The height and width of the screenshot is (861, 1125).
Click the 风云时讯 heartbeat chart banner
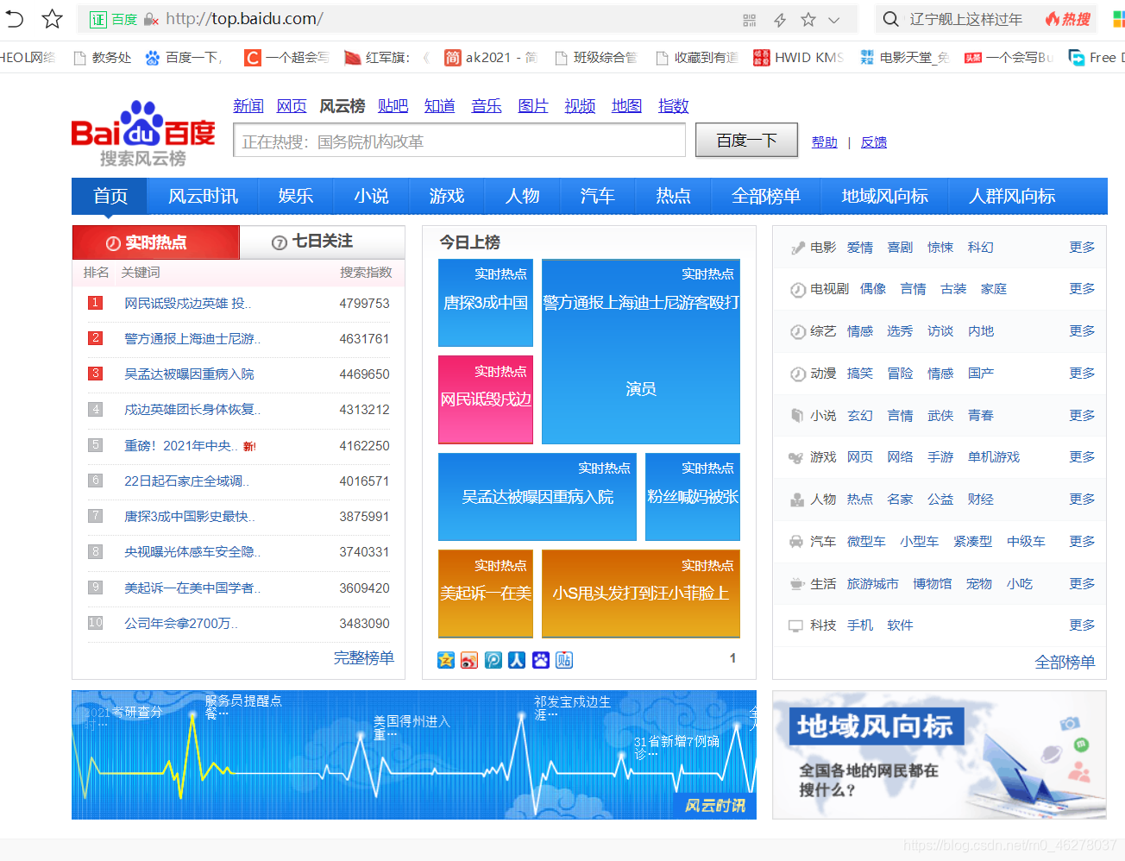(414, 755)
